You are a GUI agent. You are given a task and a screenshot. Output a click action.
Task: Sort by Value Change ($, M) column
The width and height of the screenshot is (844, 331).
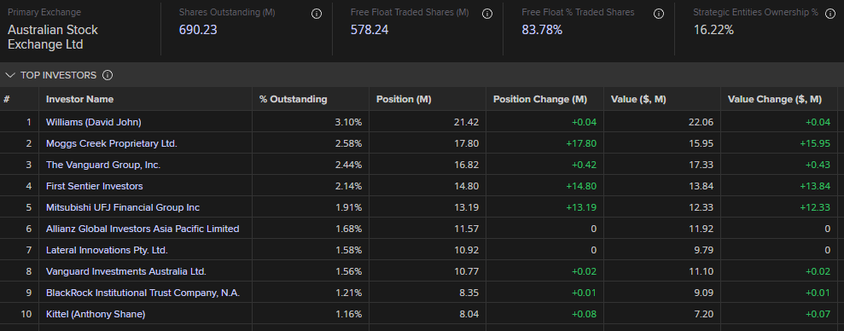tap(775, 100)
